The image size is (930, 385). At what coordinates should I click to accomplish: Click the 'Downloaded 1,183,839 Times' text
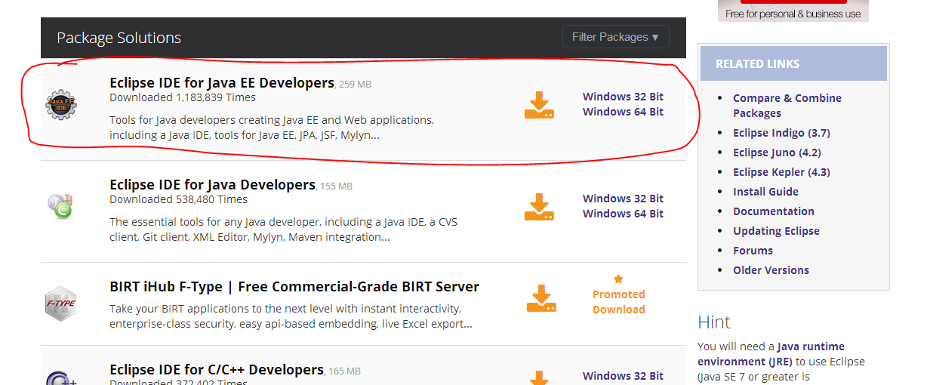coord(183,97)
